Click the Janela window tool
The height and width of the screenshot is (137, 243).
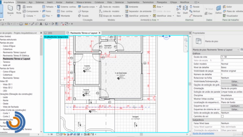(x=27, y=7)
